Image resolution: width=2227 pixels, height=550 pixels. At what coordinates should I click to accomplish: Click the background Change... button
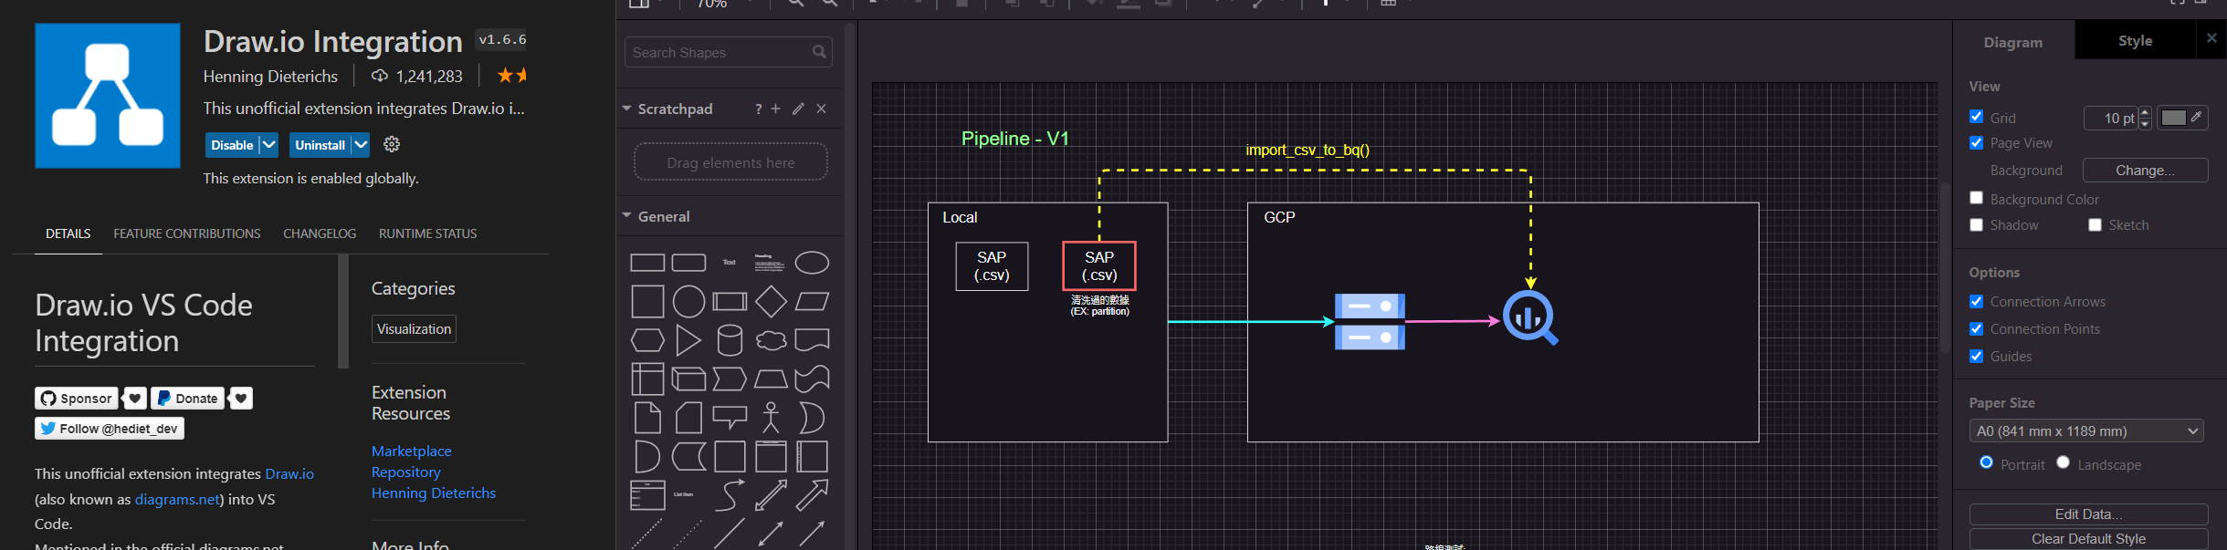coord(2145,170)
